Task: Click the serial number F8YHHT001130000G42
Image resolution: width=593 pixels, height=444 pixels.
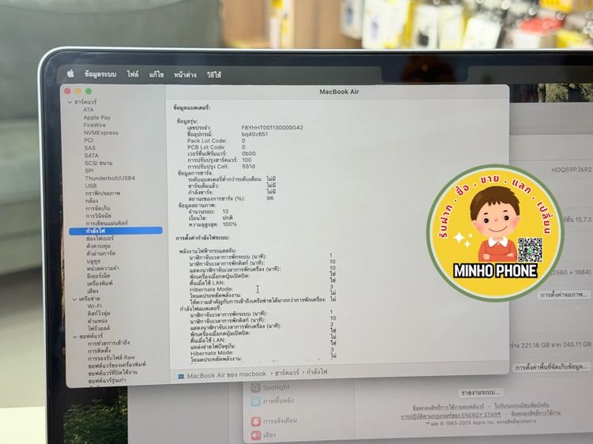Action: pyautogui.click(x=272, y=128)
